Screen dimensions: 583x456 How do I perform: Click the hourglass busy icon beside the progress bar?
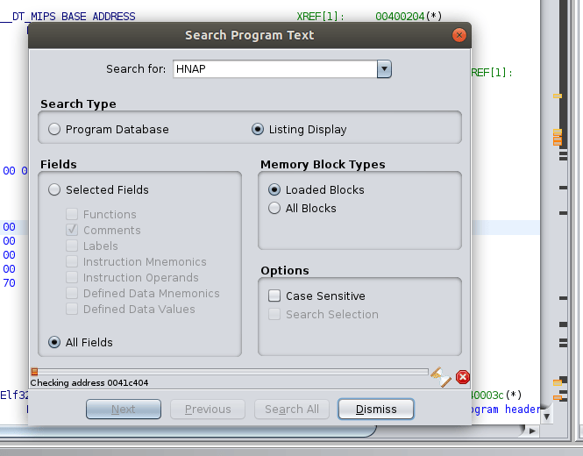coord(440,377)
